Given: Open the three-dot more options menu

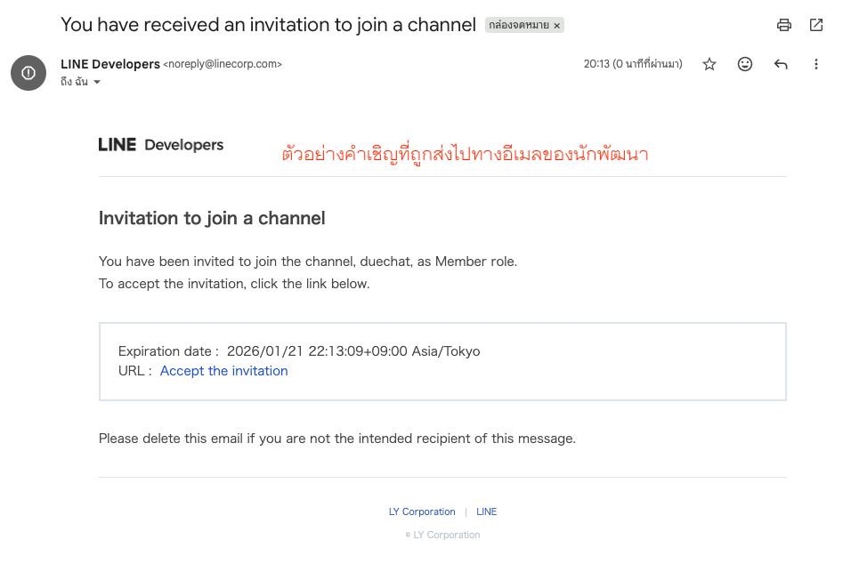Looking at the screenshot, I should [815, 65].
